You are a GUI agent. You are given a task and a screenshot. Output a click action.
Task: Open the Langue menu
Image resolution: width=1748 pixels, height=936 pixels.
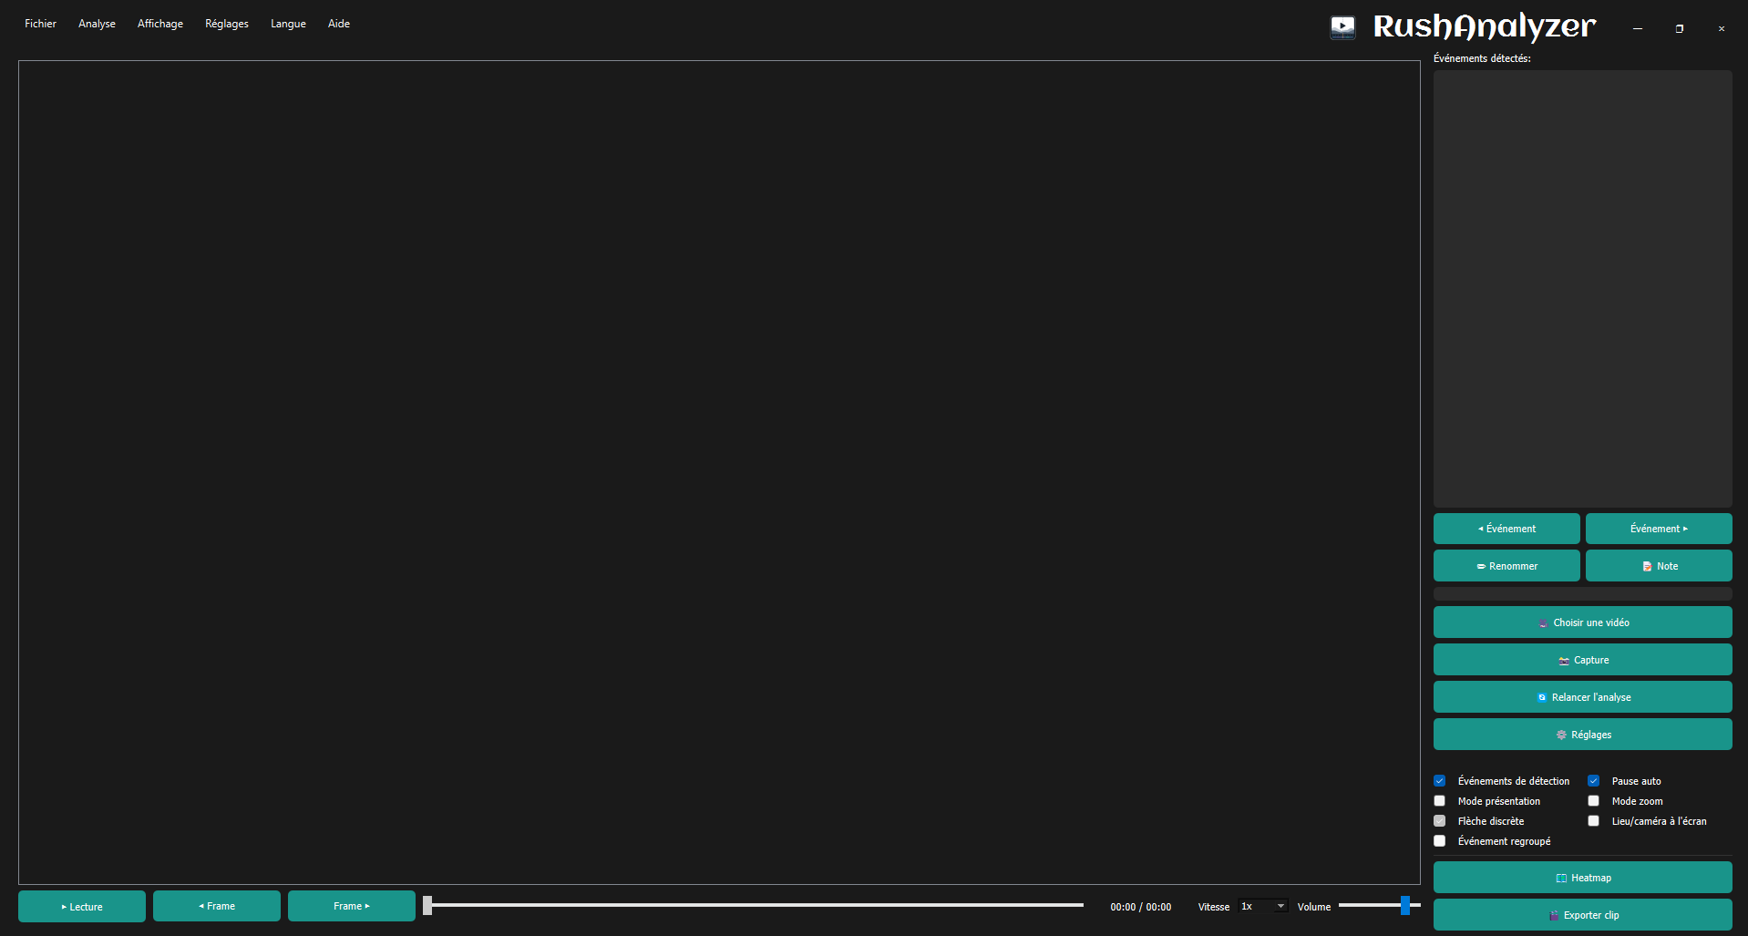point(288,24)
